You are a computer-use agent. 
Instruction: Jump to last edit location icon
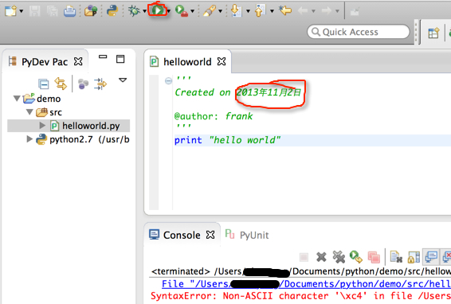[285, 10]
